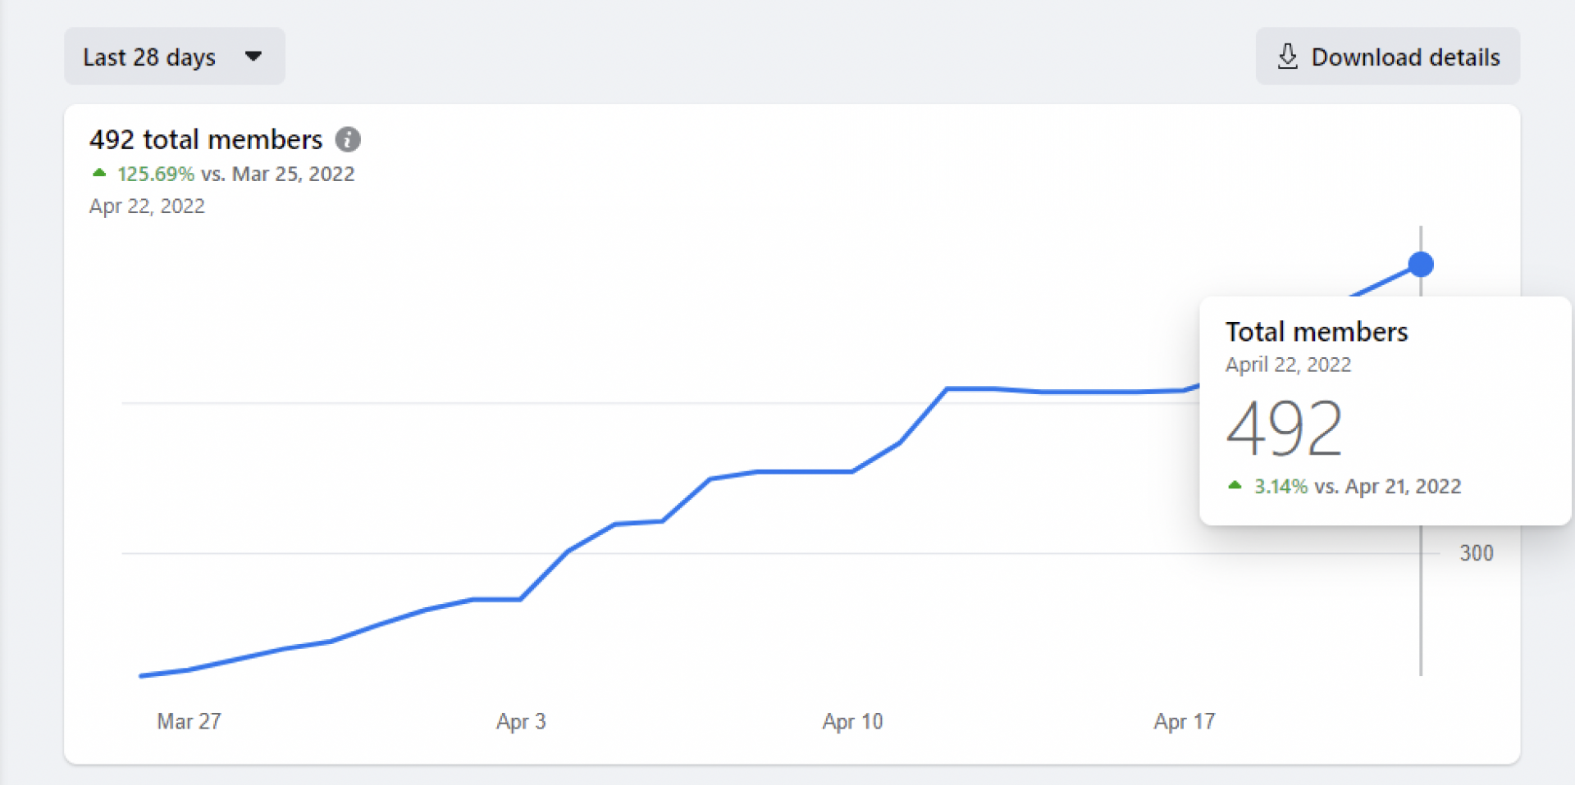Click the caret arrow in the date range selector
1575x785 pixels.
point(253,57)
